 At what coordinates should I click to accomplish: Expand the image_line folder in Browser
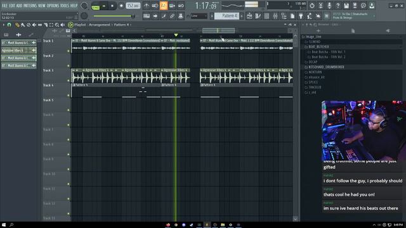(311, 37)
